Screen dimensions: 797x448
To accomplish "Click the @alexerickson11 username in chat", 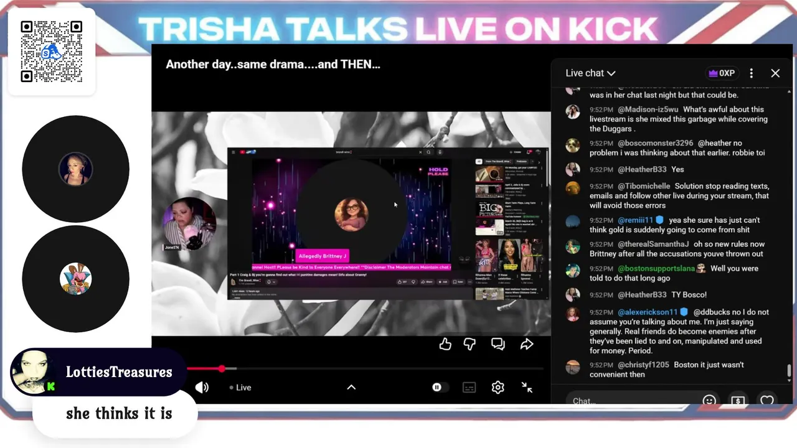I will (x=648, y=312).
